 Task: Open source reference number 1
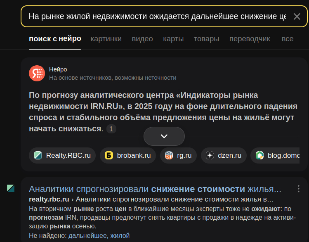111,129
